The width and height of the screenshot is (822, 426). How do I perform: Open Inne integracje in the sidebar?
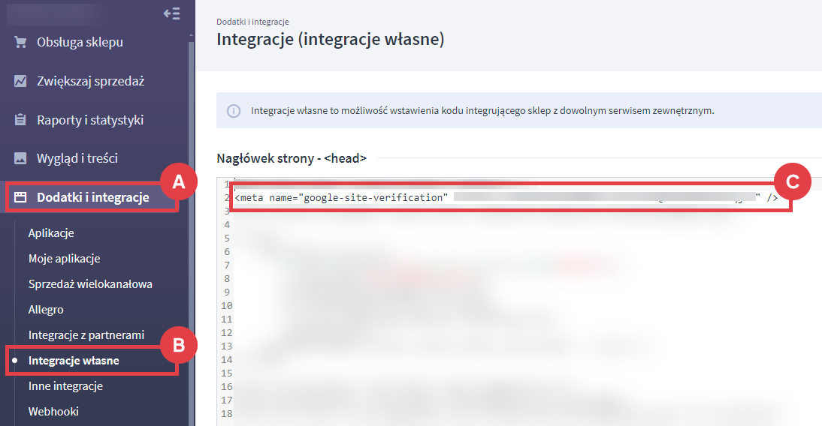(x=65, y=386)
